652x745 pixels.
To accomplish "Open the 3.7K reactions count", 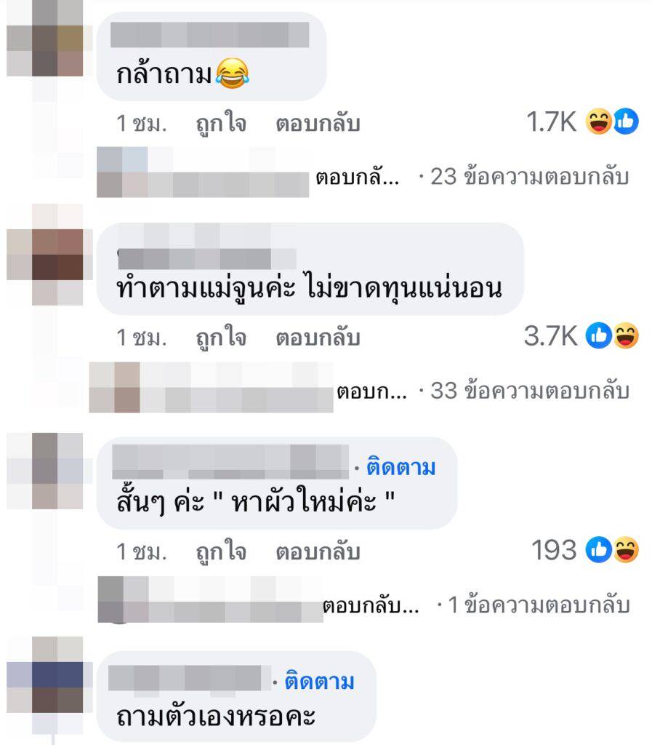I will (550, 336).
